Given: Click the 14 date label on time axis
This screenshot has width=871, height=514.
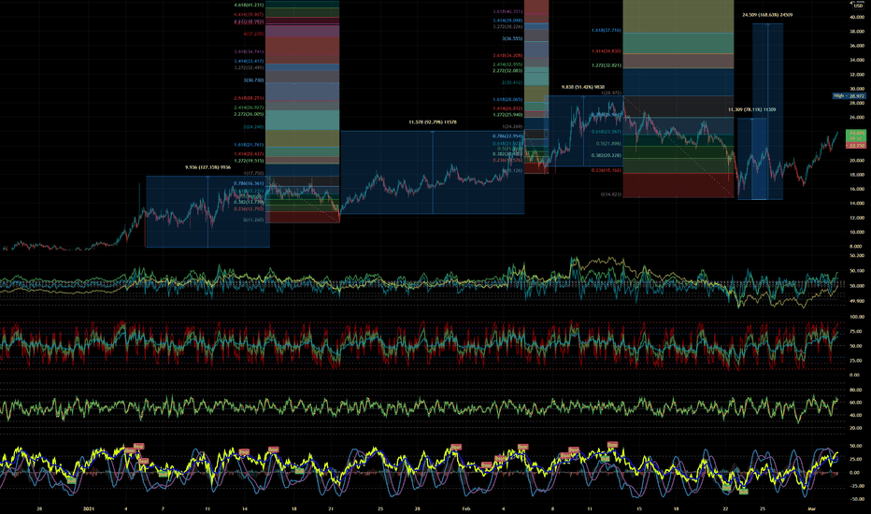Looking at the screenshot, I should (x=245, y=508).
